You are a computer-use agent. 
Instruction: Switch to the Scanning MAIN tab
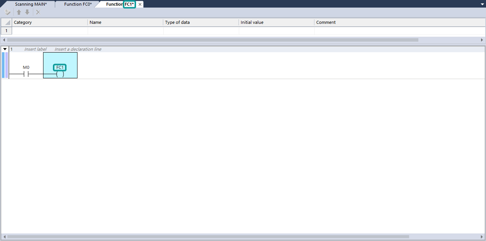pos(31,4)
